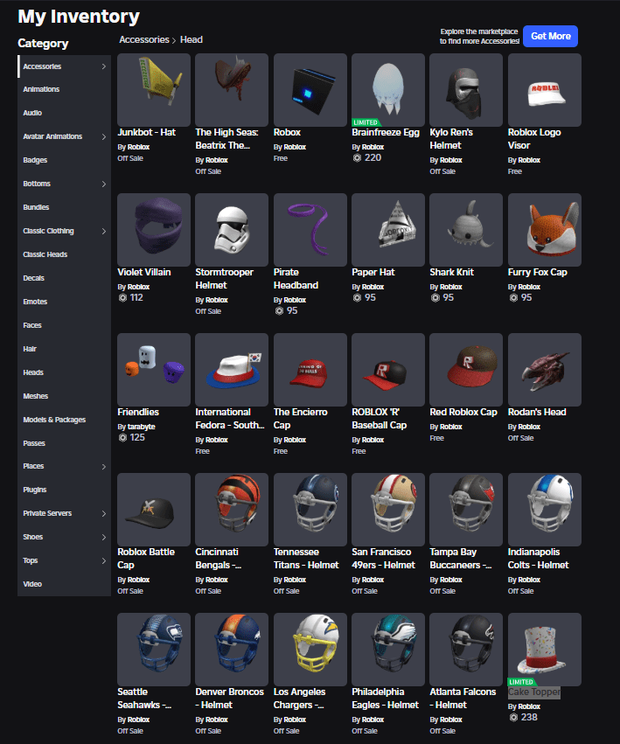
Task: Open The High Seas: Beatrix title link
Action: pos(226,139)
